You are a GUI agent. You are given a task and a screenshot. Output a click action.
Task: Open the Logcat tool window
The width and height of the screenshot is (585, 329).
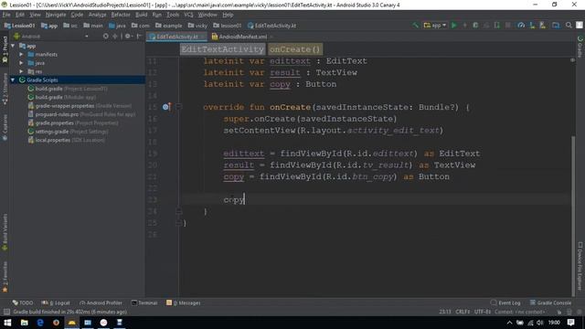pos(56,302)
